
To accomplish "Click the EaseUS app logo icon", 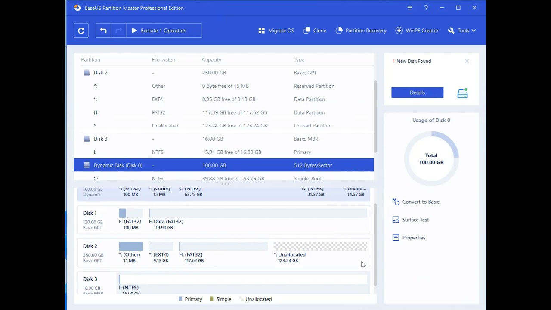I will pos(77,8).
